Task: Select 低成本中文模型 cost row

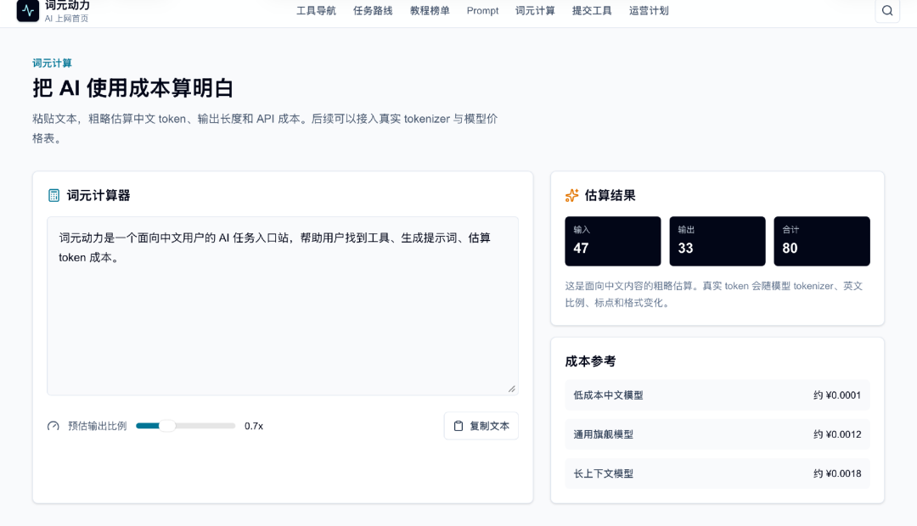Action: point(717,395)
